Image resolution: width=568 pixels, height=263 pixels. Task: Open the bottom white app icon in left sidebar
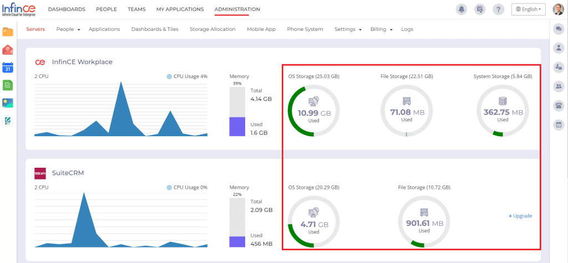tap(8, 121)
